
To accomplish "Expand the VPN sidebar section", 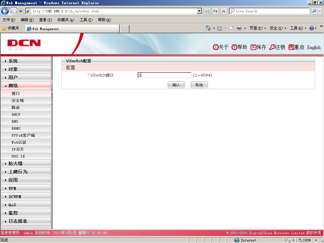I will tap(26, 189).
